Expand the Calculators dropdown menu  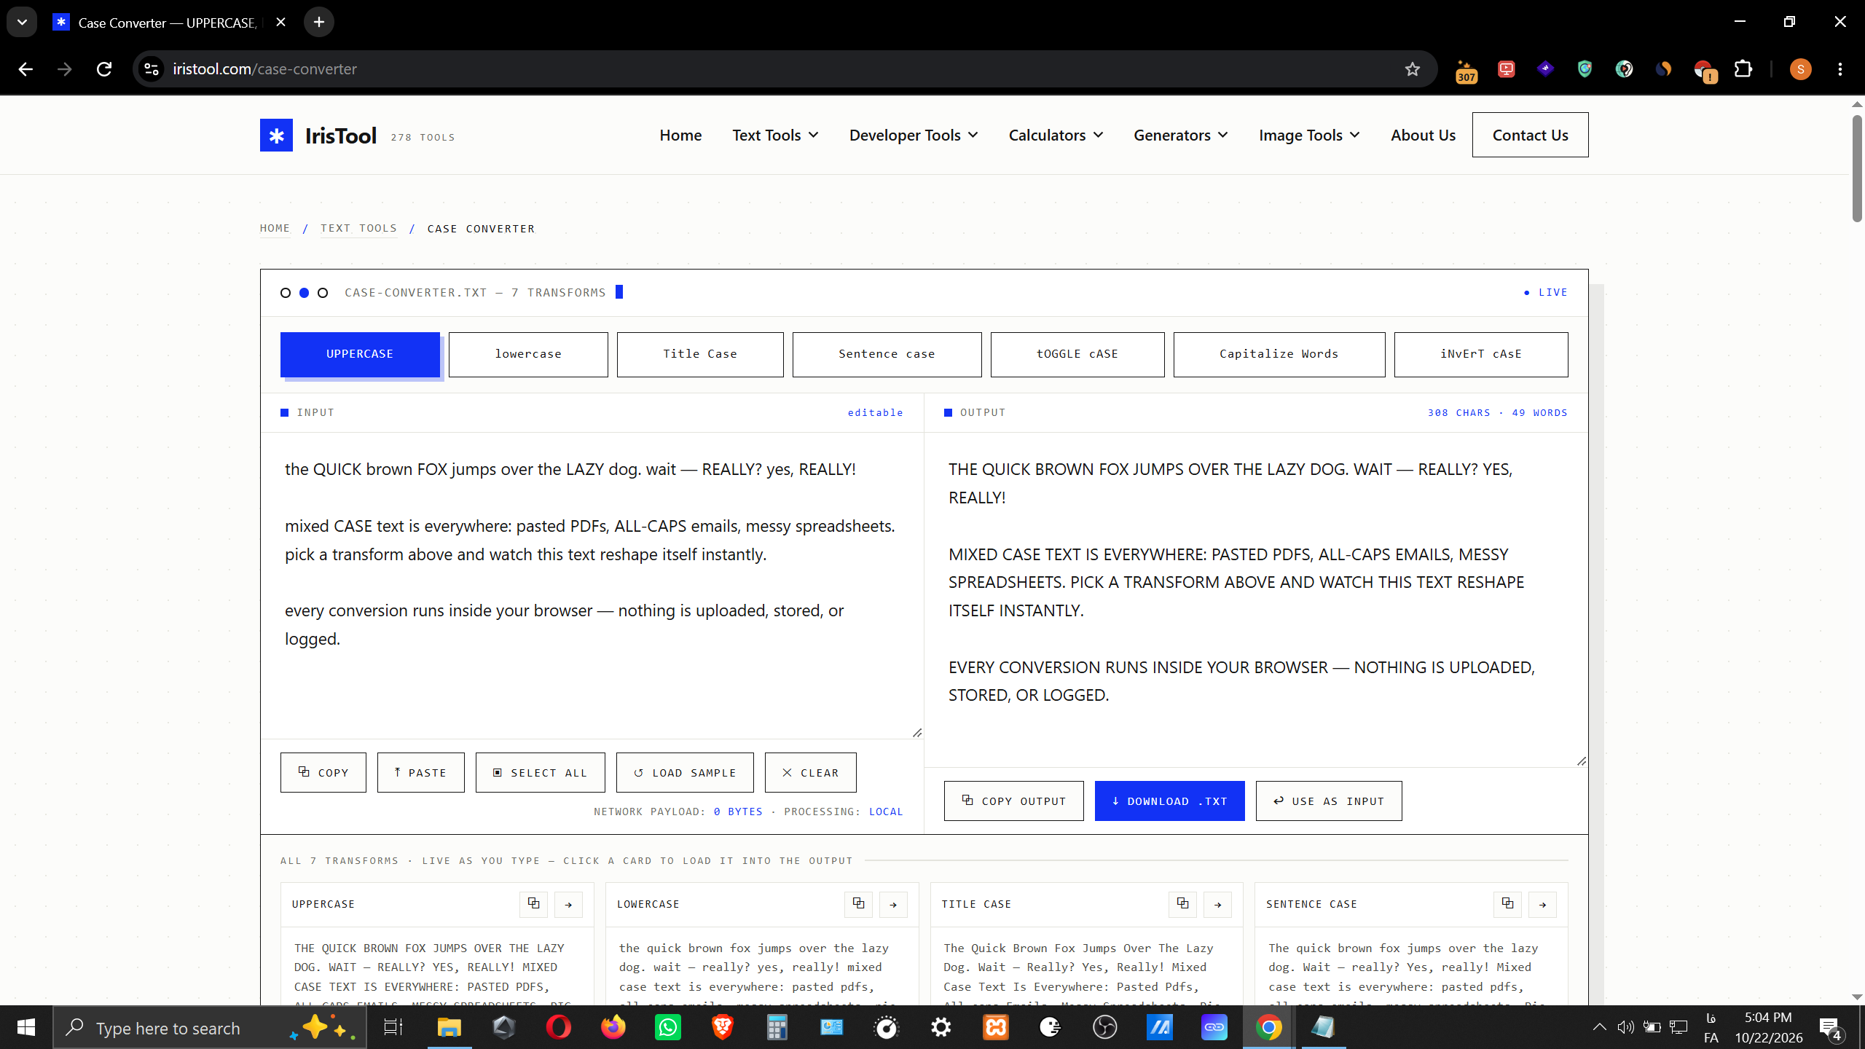click(1056, 135)
